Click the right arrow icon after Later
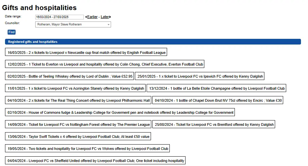This screenshot has width=308, height=166. tap(110, 17)
